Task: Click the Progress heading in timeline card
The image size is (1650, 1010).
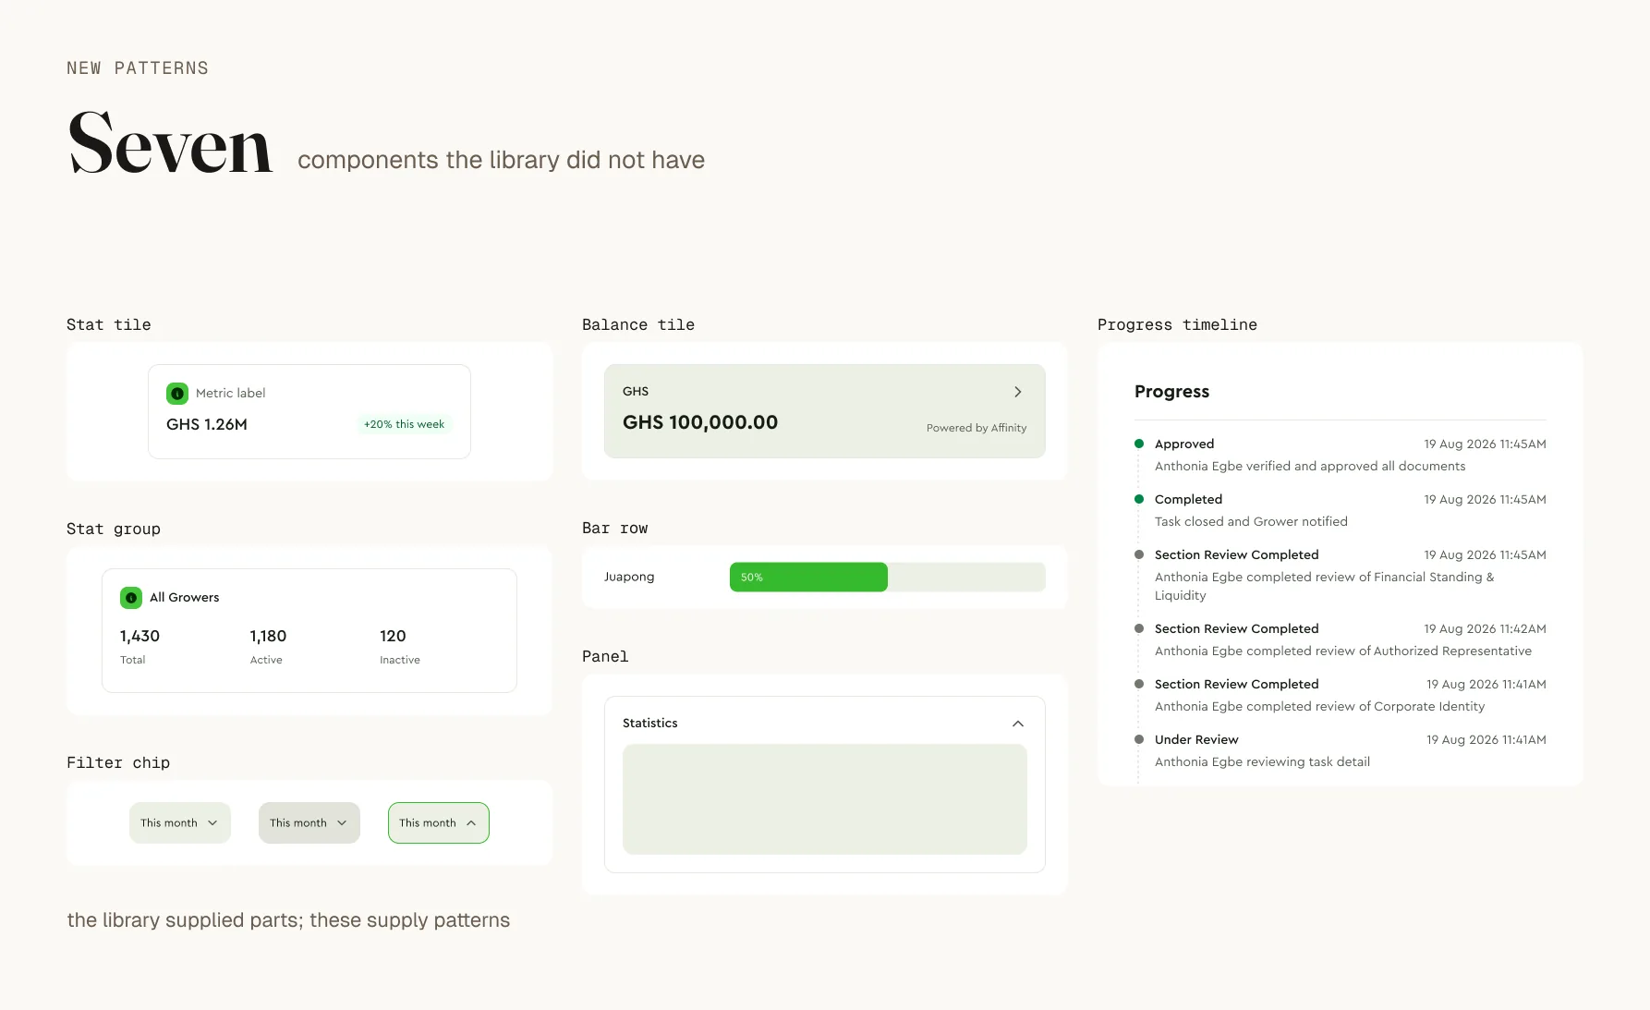Action: [x=1171, y=392]
